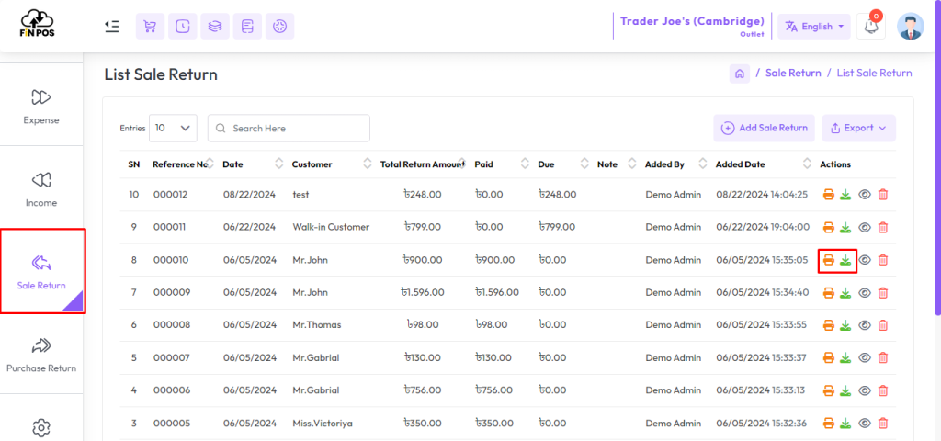View details of return 000008
The width and height of the screenshot is (941, 441).
pos(864,325)
